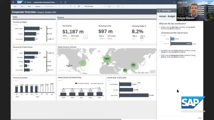Select the China bubble on map
Viewport: 214px width, 120px height.
coord(133,65)
